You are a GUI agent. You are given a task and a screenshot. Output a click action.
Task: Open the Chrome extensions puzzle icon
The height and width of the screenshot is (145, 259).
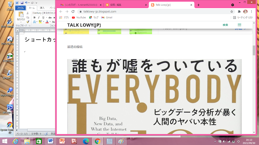click(239, 12)
